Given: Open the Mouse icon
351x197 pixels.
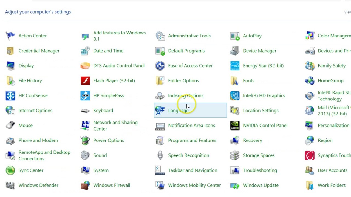Looking at the screenshot, I should point(10,125).
